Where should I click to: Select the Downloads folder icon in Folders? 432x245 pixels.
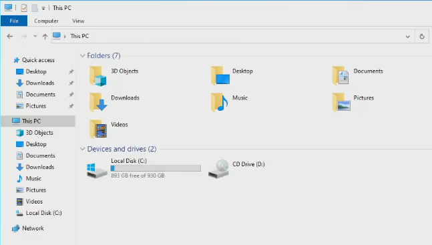pos(98,102)
